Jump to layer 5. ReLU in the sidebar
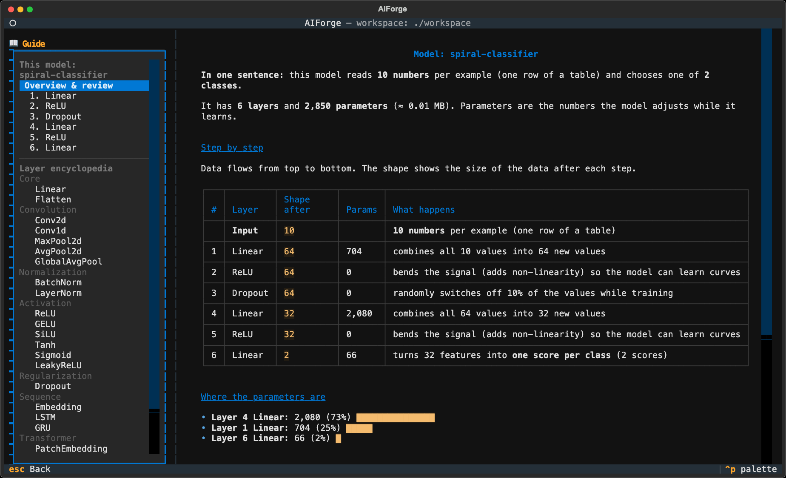786x478 pixels. pyautogui.click(x=48, y=137)
